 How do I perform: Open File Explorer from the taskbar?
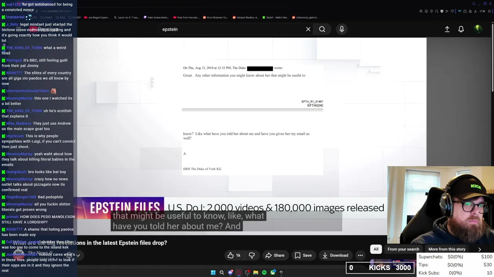(x=255, y=272)
